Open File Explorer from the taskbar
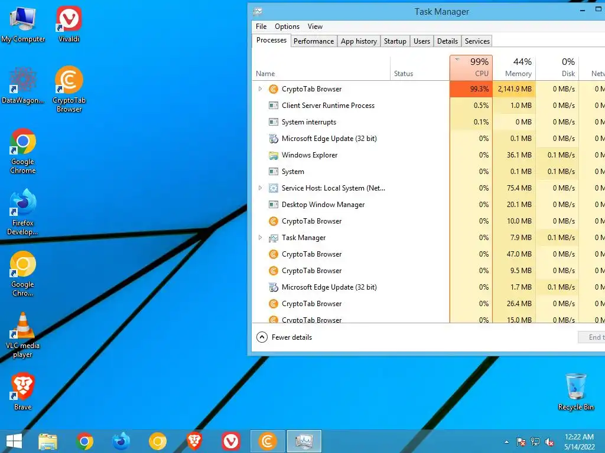Screen dimensions: 605x453 tap(48, 441)
